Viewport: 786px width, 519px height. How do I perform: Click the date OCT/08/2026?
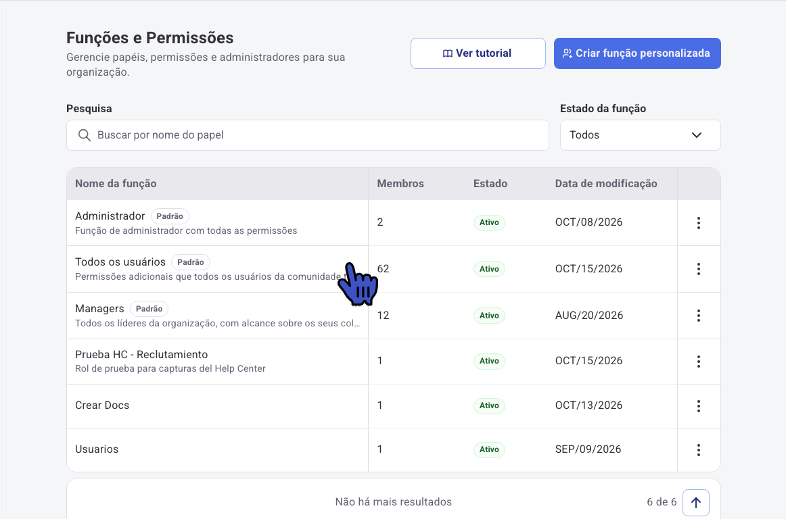coord(588,222)
